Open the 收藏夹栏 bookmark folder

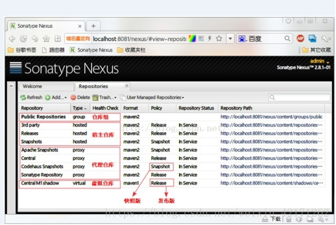click(x=132, y=50)
